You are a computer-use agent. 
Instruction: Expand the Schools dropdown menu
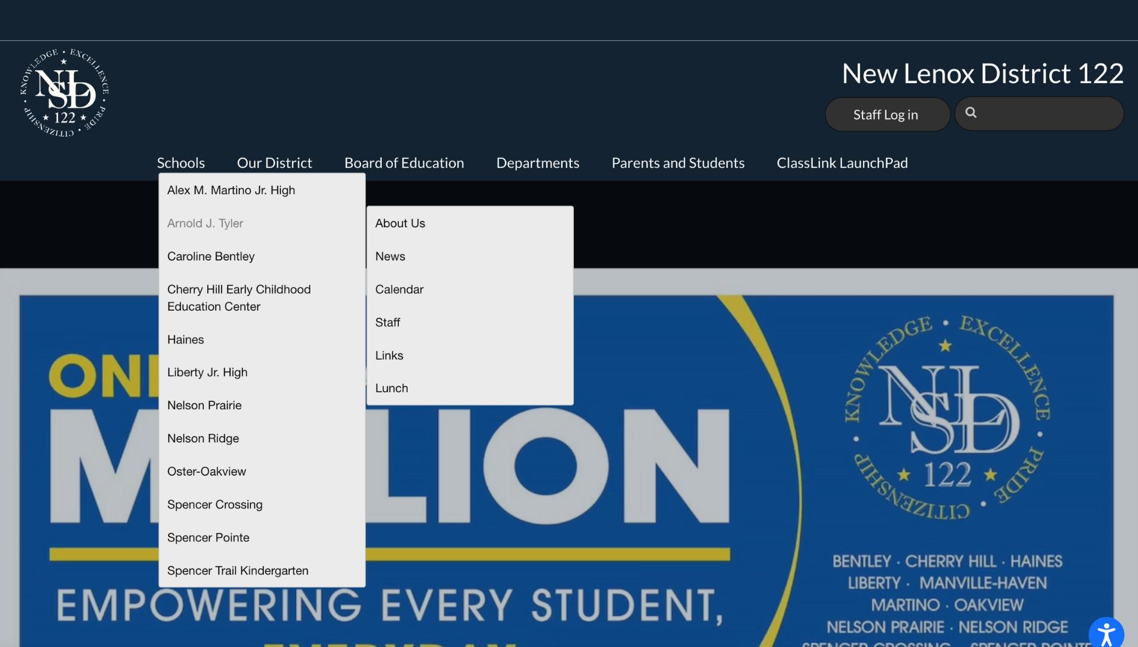(181, 162)
